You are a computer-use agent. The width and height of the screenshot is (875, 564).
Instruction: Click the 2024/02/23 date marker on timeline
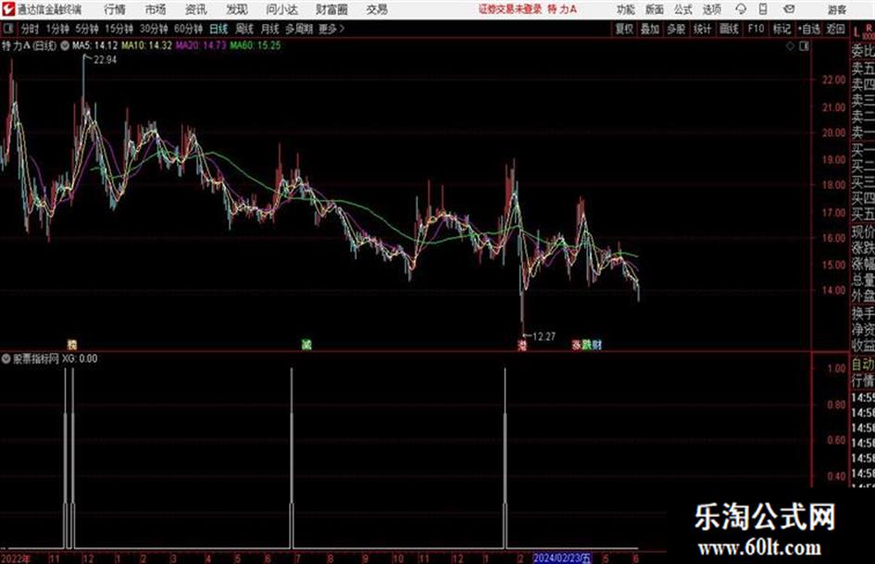[x=562, y=558]
